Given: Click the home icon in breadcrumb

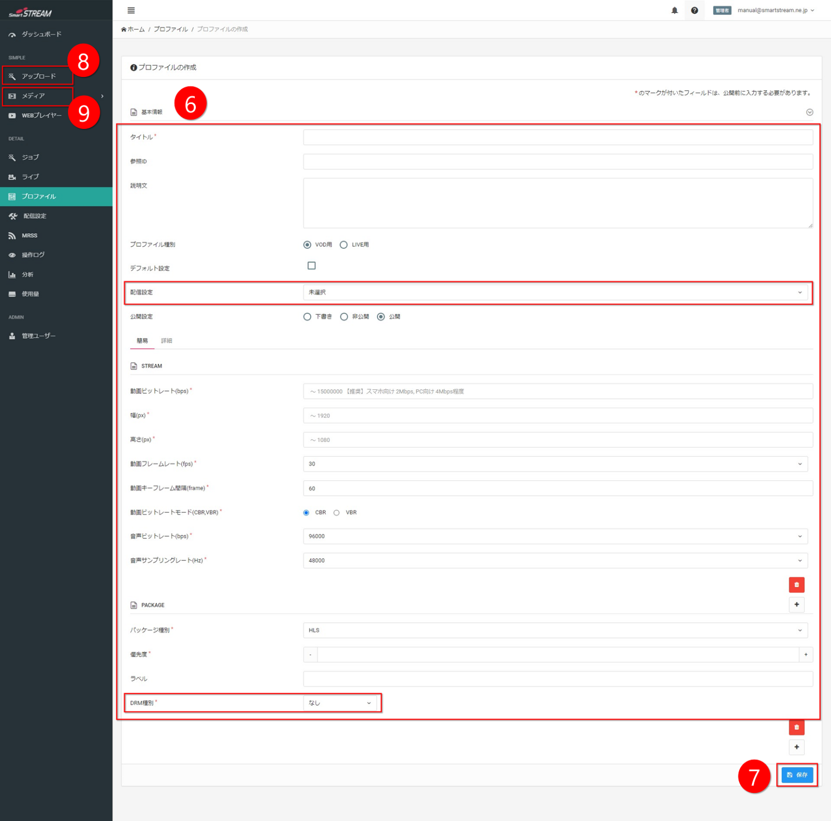Looking at the screenshot, I should tap(124, 29).
